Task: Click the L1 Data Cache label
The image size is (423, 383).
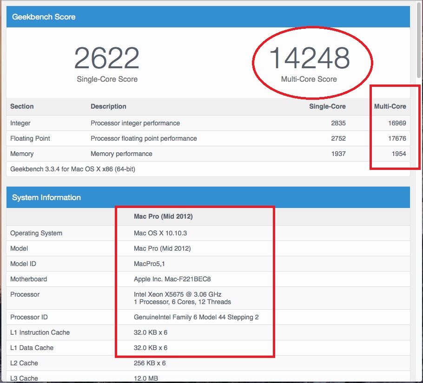Action: (x=32, y=348)
